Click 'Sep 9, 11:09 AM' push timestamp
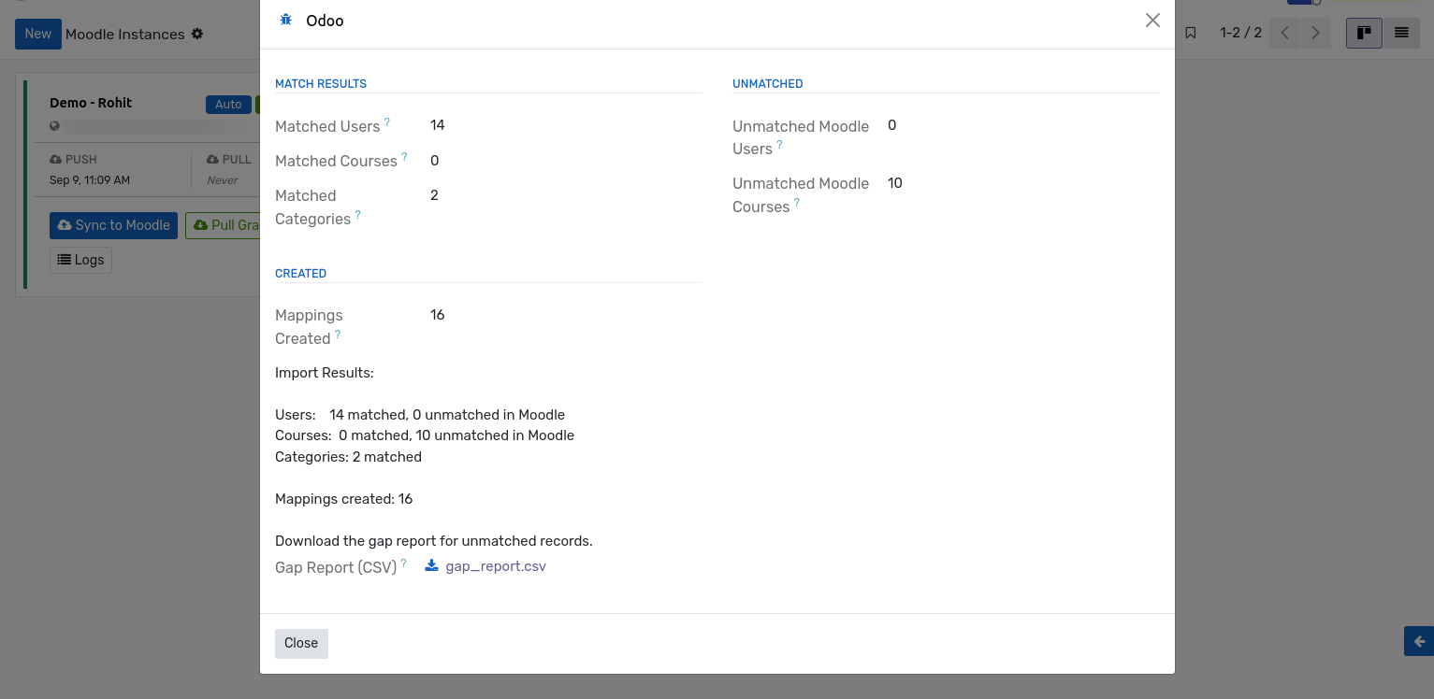 (90, 179)
